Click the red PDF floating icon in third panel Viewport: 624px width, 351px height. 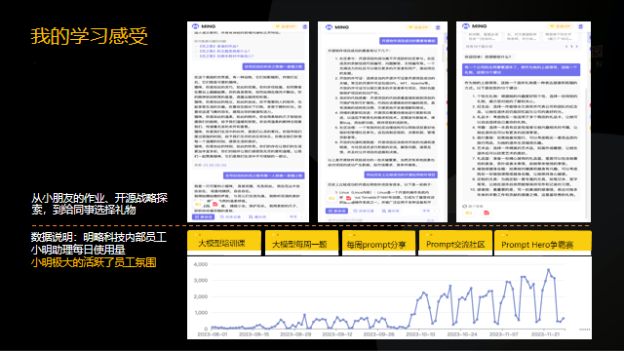(487, 213)
